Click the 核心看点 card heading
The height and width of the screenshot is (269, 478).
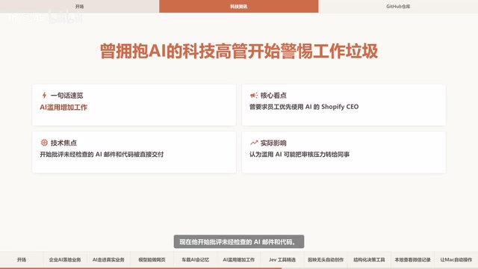273,96
